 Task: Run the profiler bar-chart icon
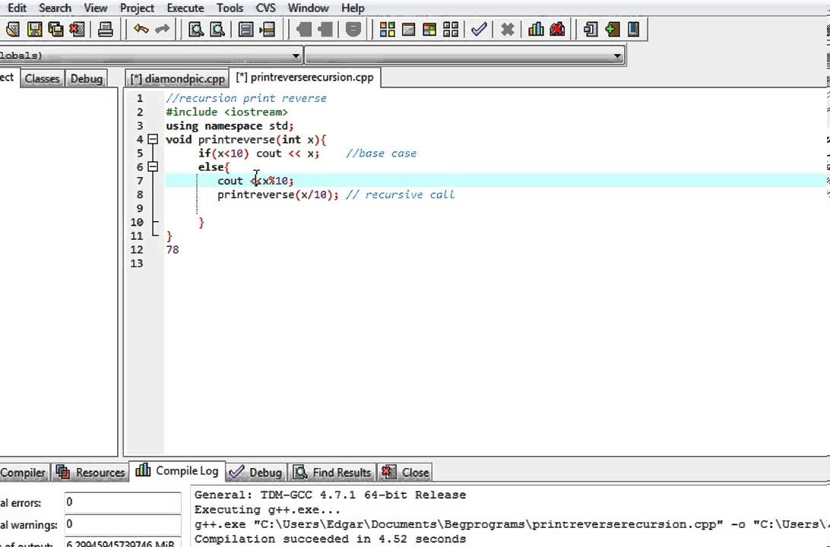(x=535, y=29)
